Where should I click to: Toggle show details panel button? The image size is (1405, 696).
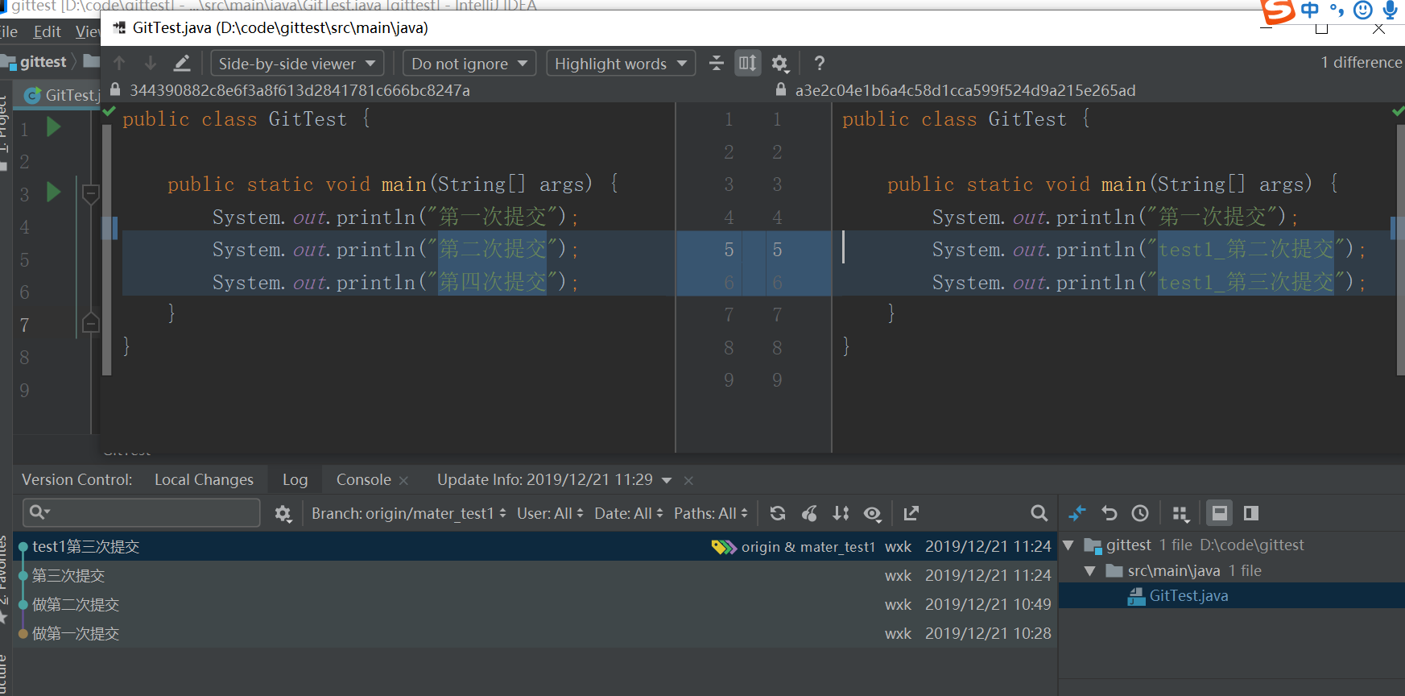(1219, 513)
